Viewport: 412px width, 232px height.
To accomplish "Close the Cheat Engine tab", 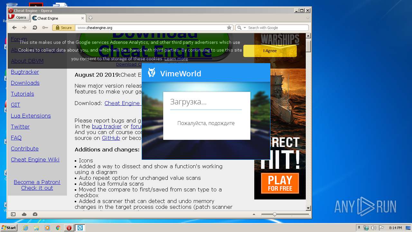I will (83, 18).
